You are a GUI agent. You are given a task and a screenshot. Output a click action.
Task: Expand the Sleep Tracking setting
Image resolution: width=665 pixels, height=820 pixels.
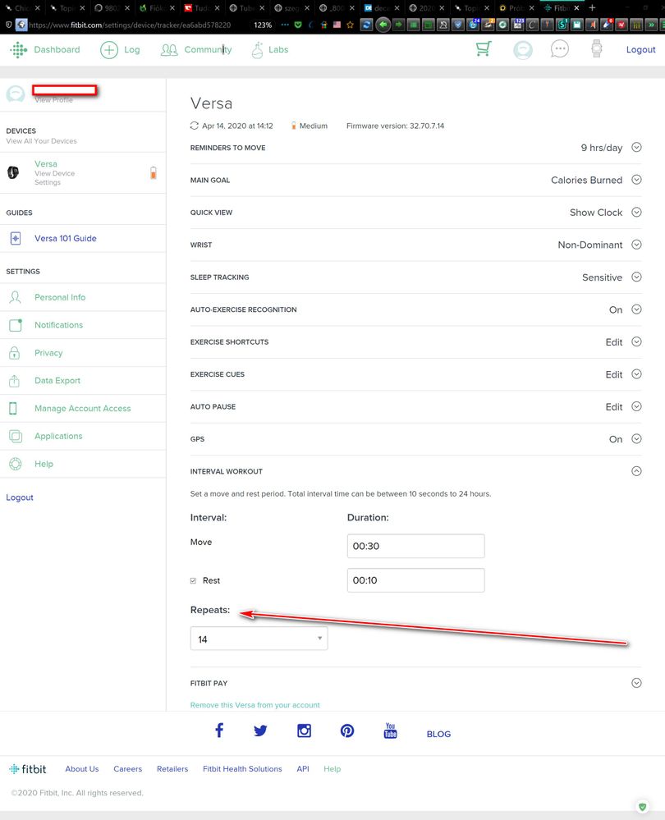point(636,277)
